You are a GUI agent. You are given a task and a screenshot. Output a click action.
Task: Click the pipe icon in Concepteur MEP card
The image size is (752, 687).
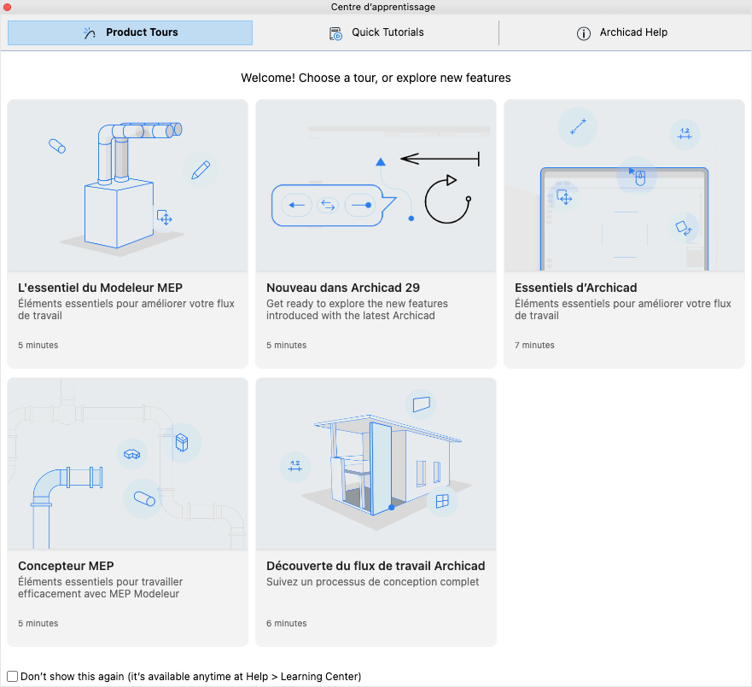click(x=143, y=498)
